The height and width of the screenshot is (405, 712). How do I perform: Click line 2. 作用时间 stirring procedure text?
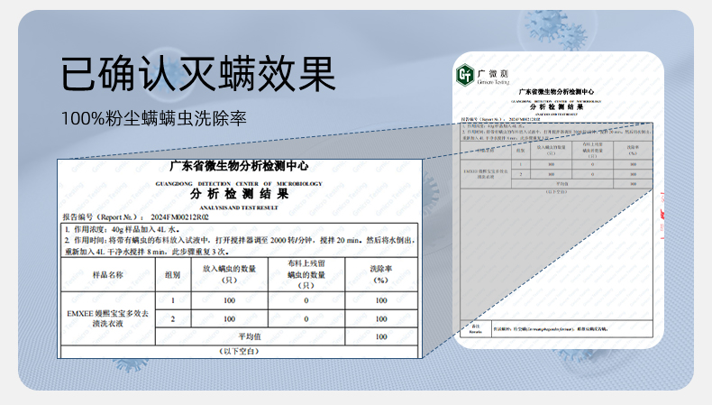click(x=240, y=245)
